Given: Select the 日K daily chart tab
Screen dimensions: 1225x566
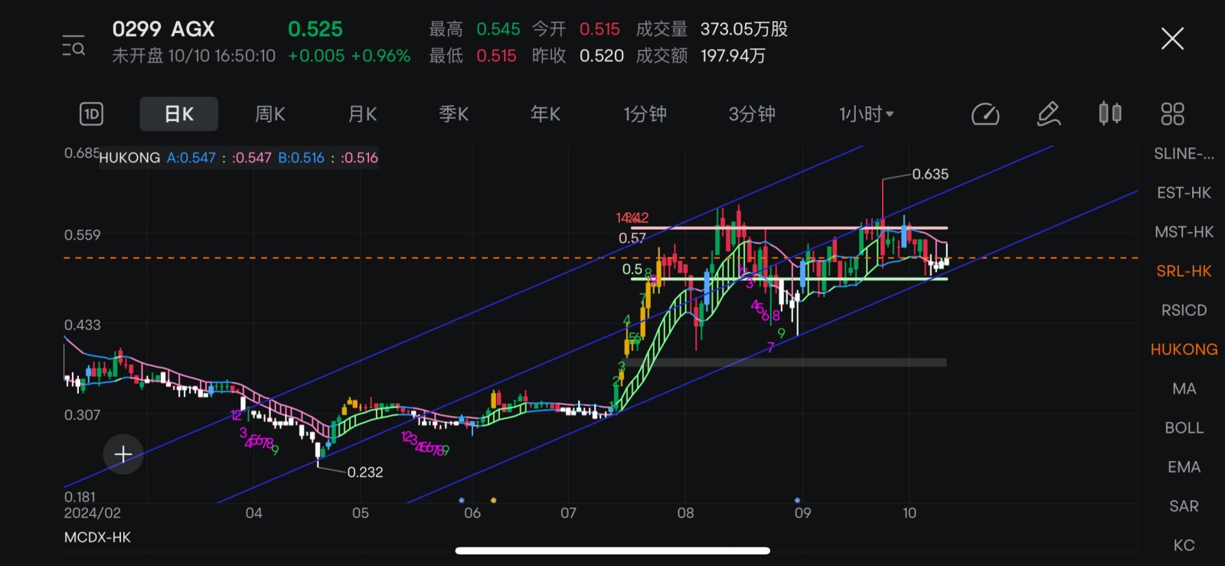Looking at the screenshot, I should 179,114.
